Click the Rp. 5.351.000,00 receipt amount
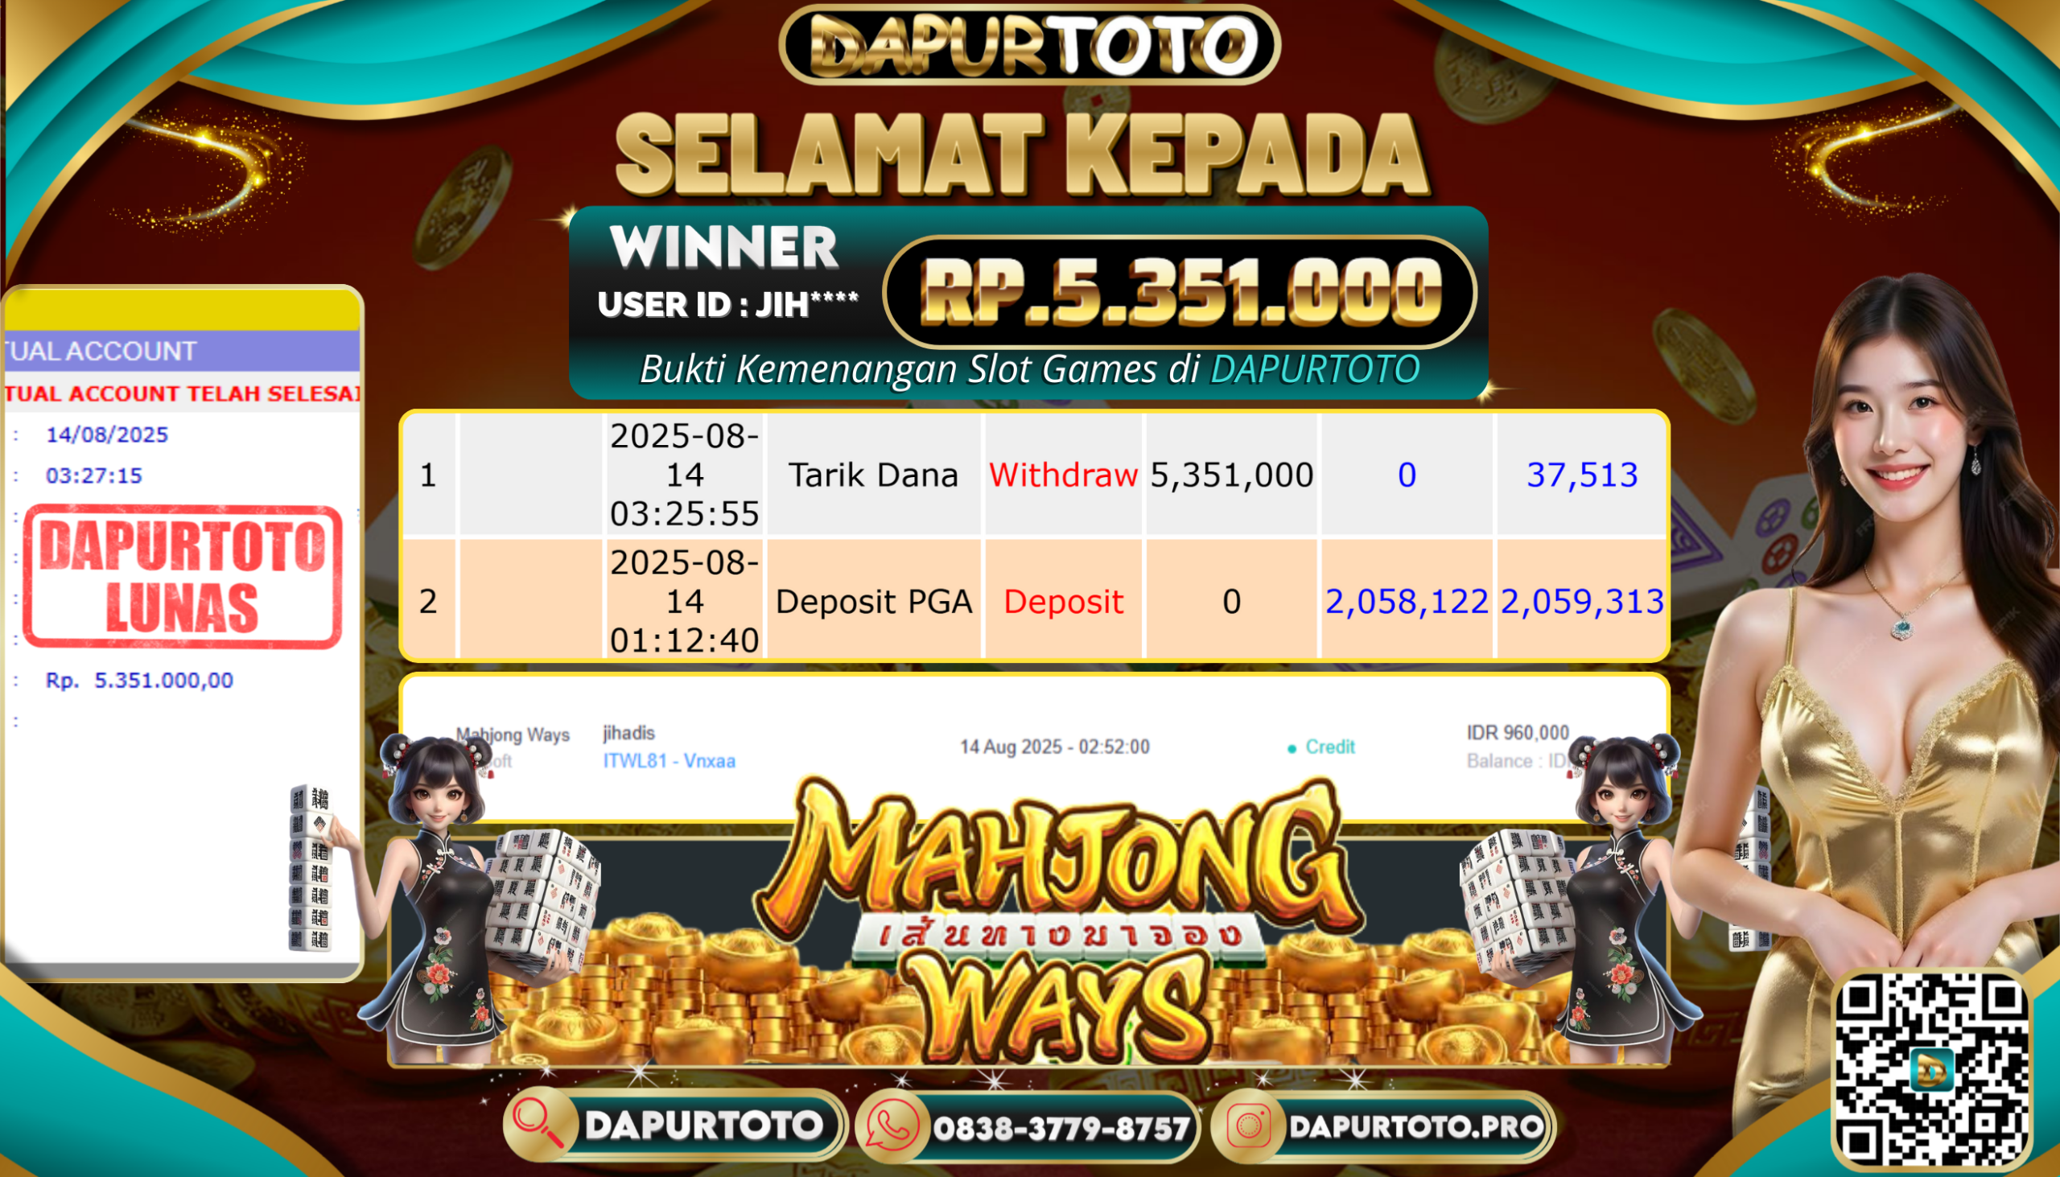 pos(139,680)
